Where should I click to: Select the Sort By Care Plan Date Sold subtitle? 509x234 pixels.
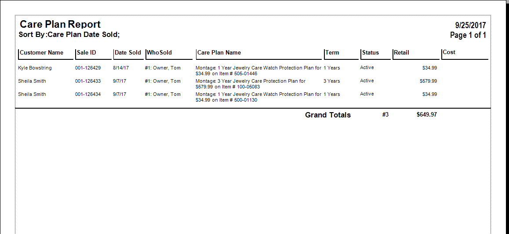69,34
